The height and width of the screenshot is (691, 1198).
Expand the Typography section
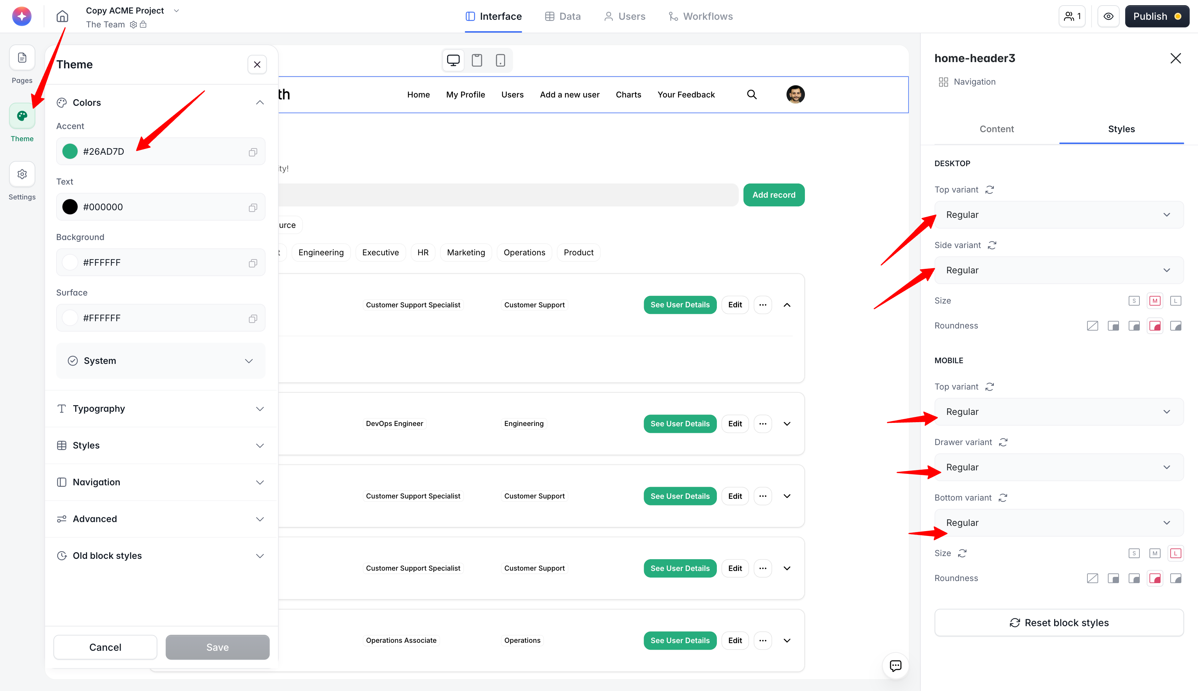point(160,409)
